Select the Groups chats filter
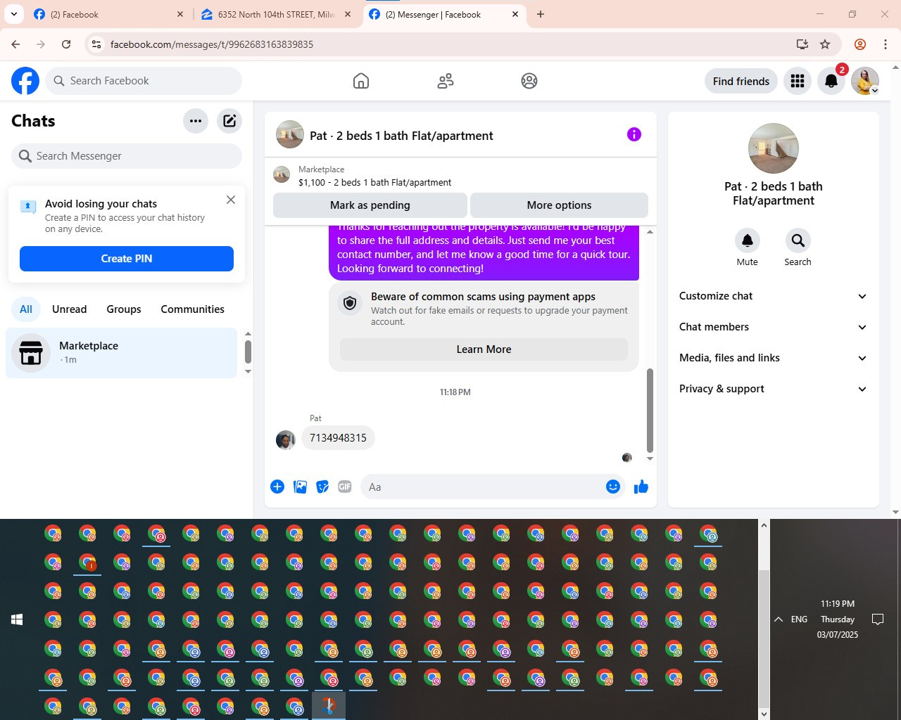Viewport: 901px width, 720px height. 124,309
